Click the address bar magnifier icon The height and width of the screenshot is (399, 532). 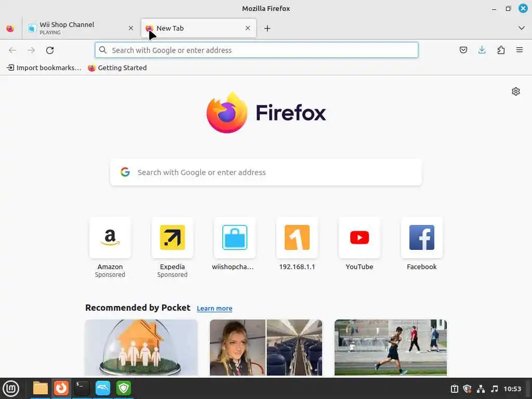point(103,50)
